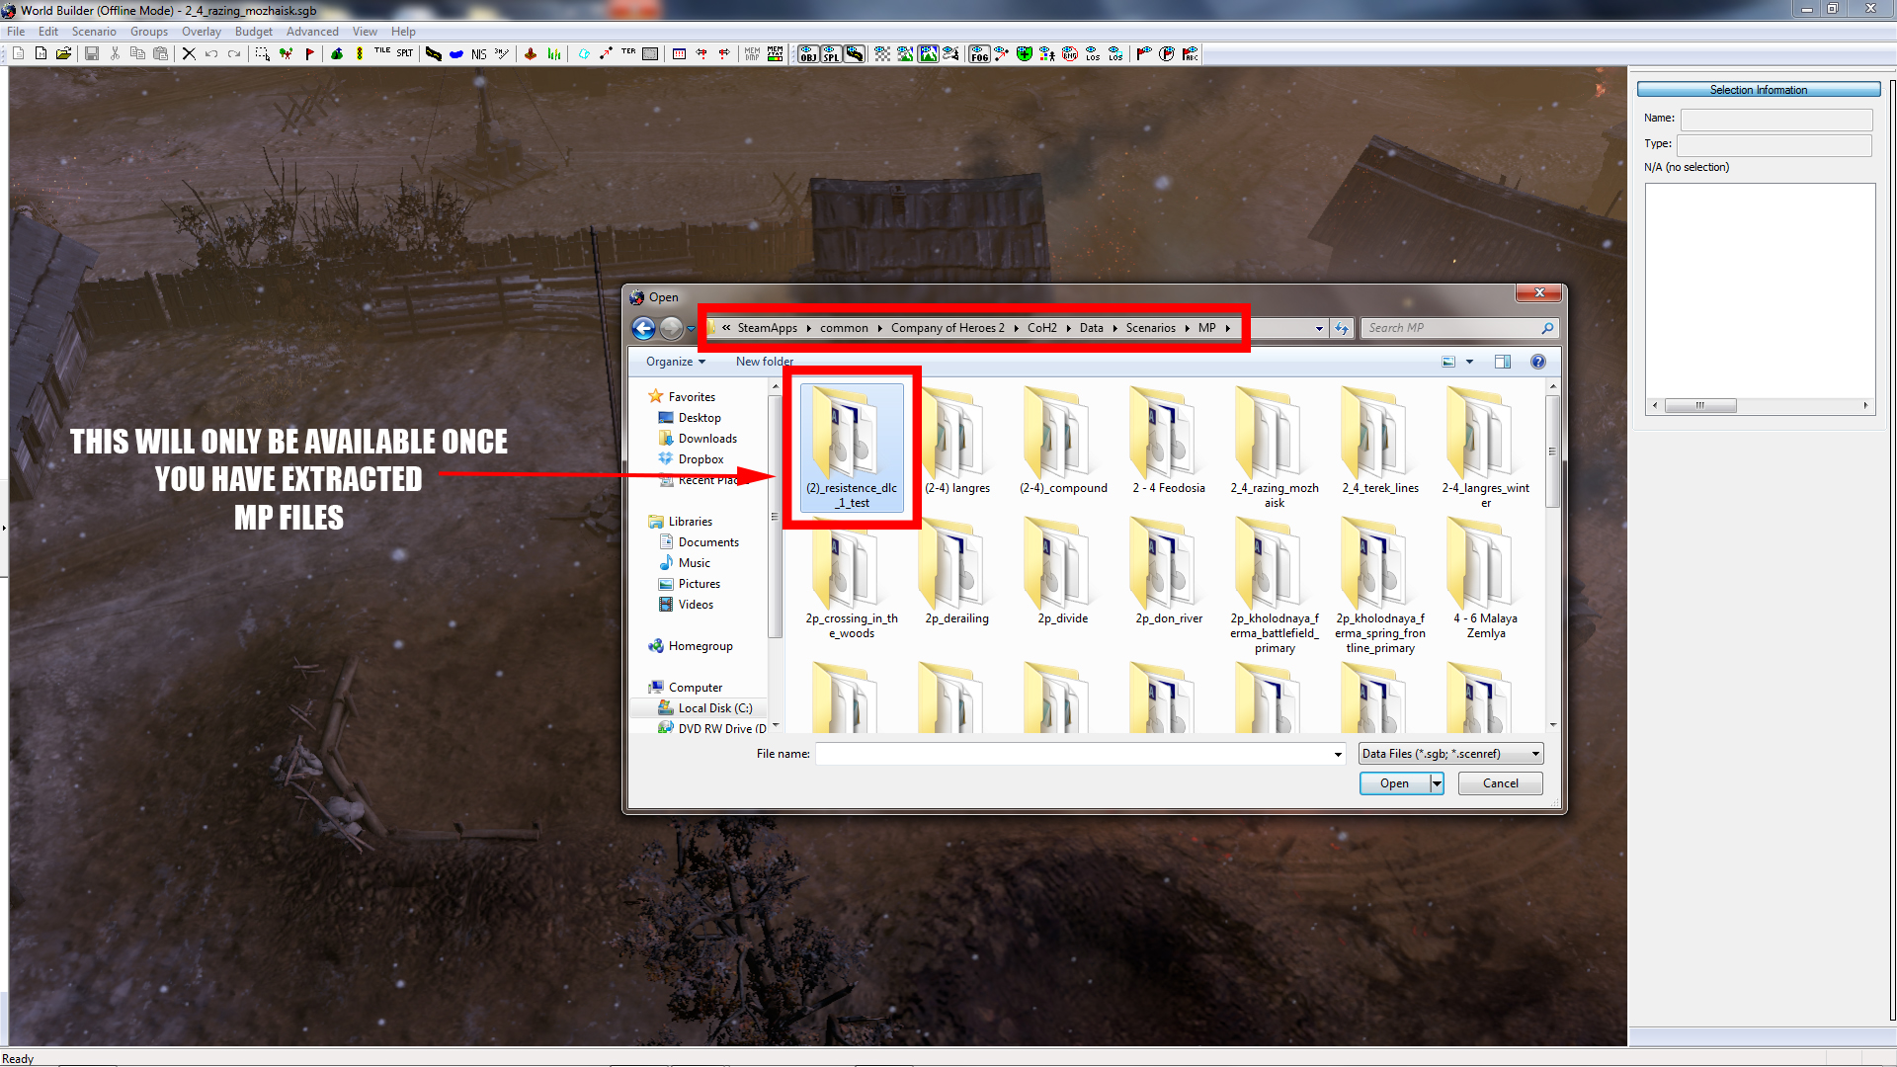Click the dialog Back navigation button
This screenshot has height=1067, width=1897.
click(x=643, y=328)
